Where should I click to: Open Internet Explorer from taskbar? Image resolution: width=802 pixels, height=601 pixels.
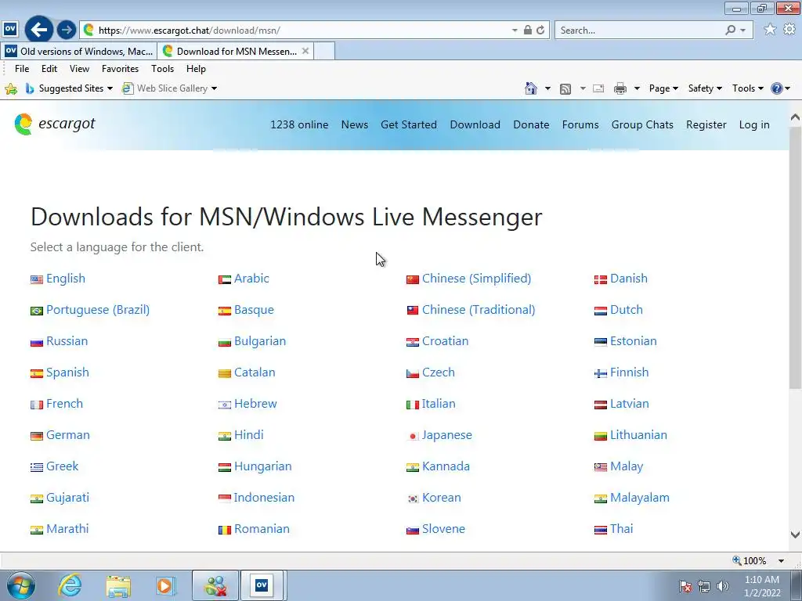coord(70,585)
